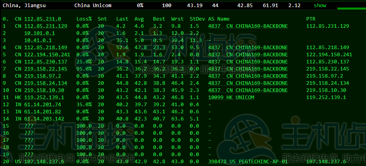Open hop 1 host address 112.85.231.129
Image resolution: width=366 pixels, height=166 pixels.
[x=45, y=26]
